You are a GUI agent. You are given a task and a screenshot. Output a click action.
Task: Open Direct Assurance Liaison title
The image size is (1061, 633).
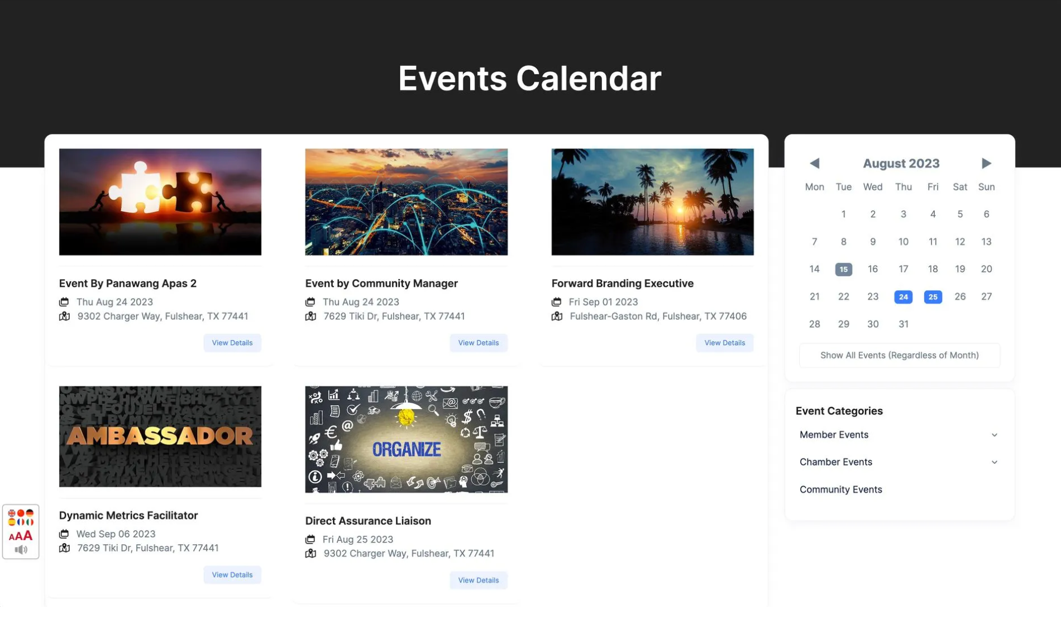coord(368,521)
